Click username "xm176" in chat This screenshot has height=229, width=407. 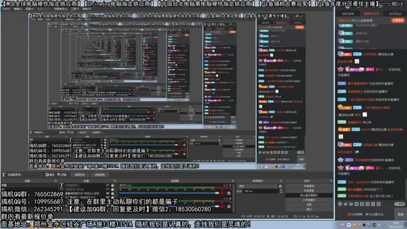tap(366, 129)
